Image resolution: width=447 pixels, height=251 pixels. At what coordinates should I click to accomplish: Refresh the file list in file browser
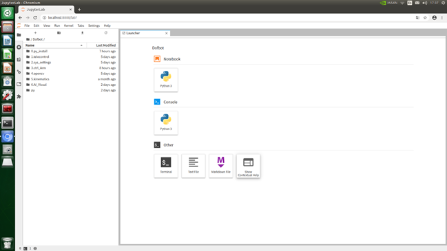tap(106, 33)
